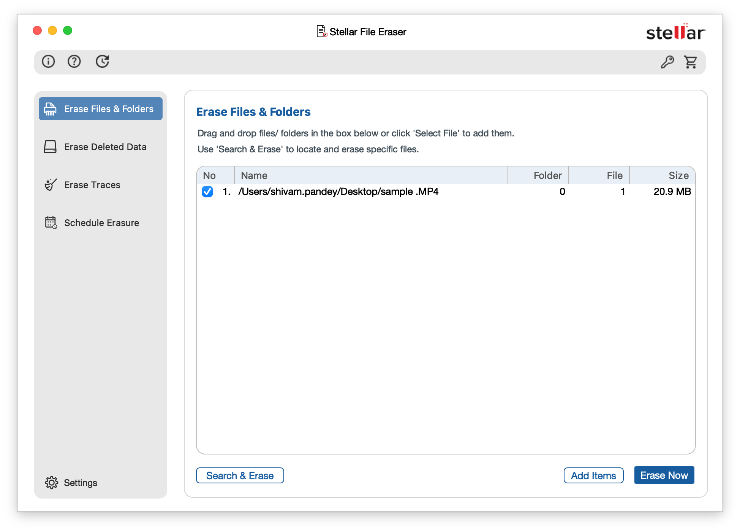This screenshot has height=532, width=740.
Task: Uncheck the sample .MP4 file entry
Action: pos(208,192)
